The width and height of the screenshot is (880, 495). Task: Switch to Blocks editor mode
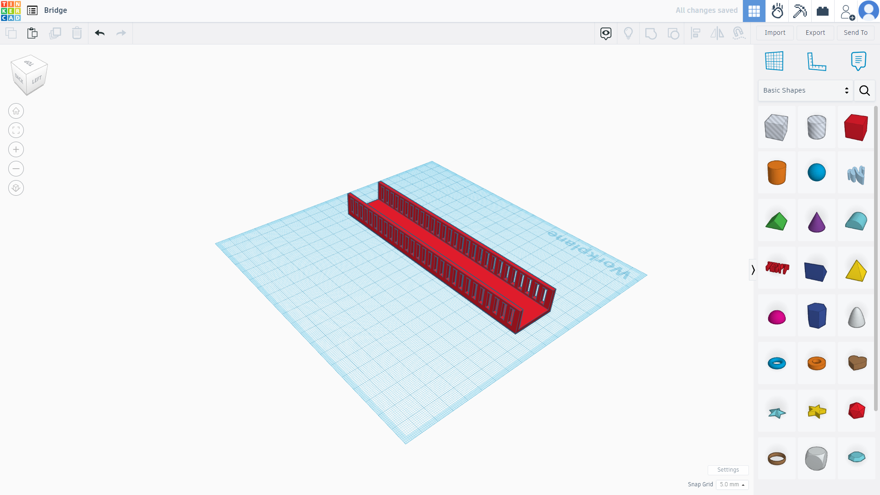800,11
